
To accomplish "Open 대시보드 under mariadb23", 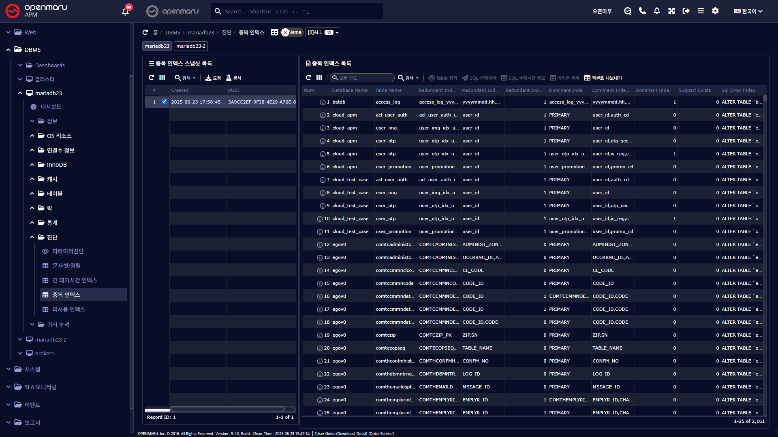I will pyautogui.click(x=51, y=107).
